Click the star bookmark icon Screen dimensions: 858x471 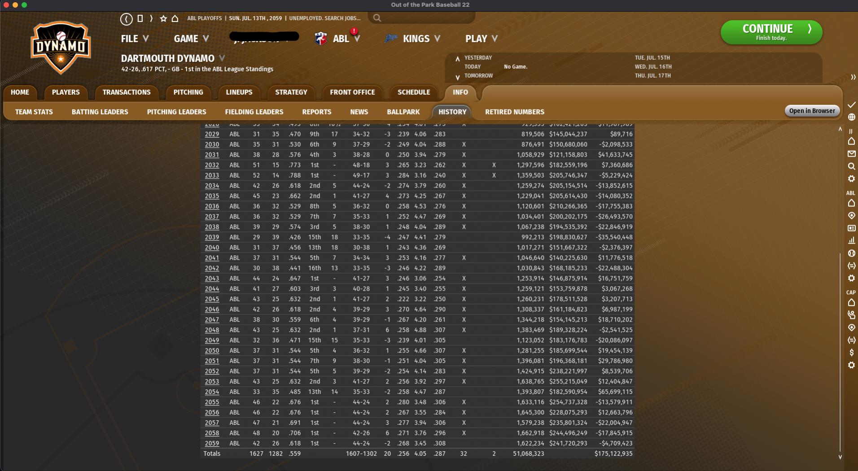(x=163, y=18)
